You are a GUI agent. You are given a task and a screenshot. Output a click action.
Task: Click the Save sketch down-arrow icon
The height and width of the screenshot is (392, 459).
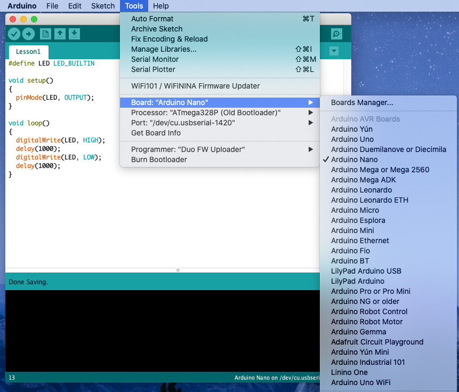[75, 34]
